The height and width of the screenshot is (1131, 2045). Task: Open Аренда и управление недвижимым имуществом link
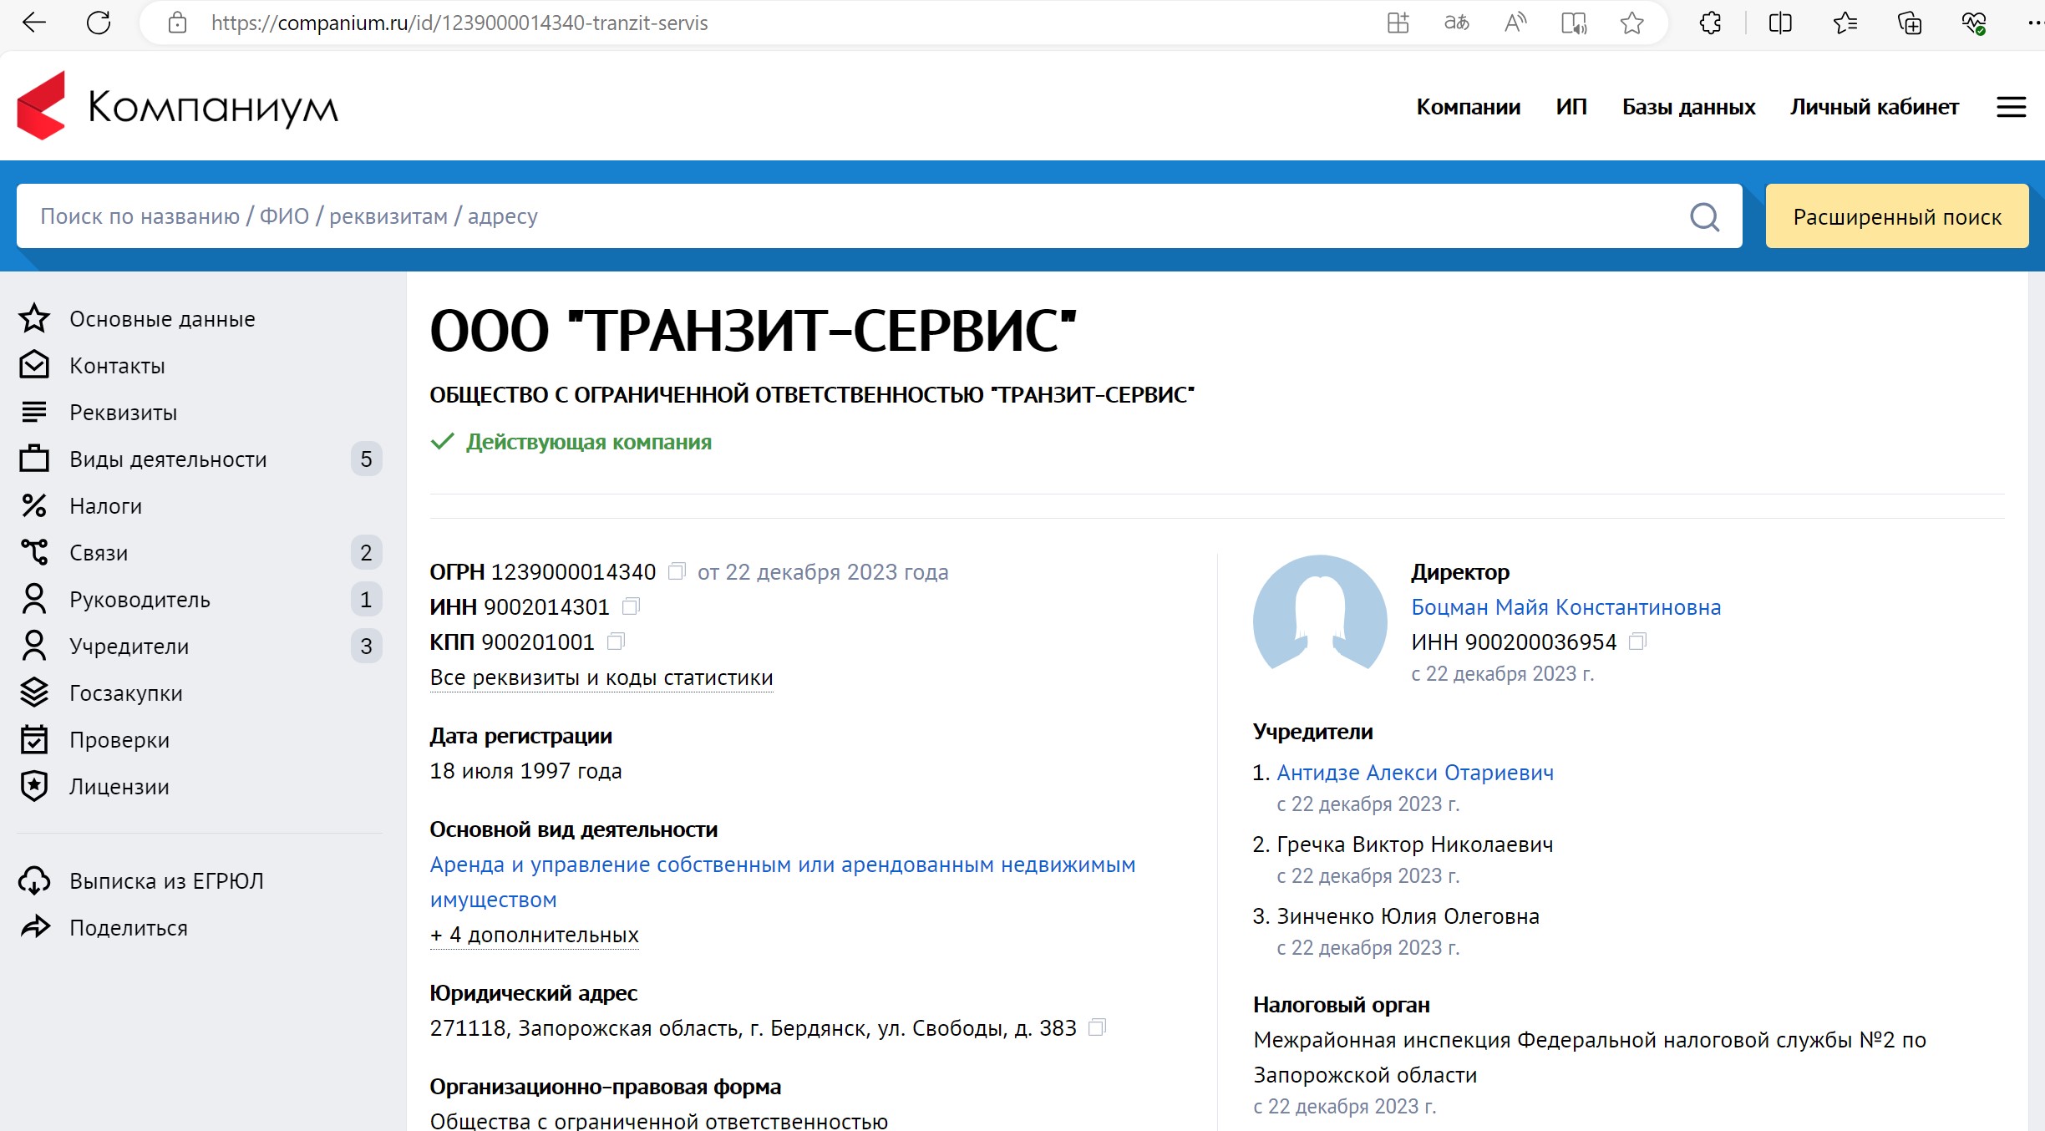[783, 882]
